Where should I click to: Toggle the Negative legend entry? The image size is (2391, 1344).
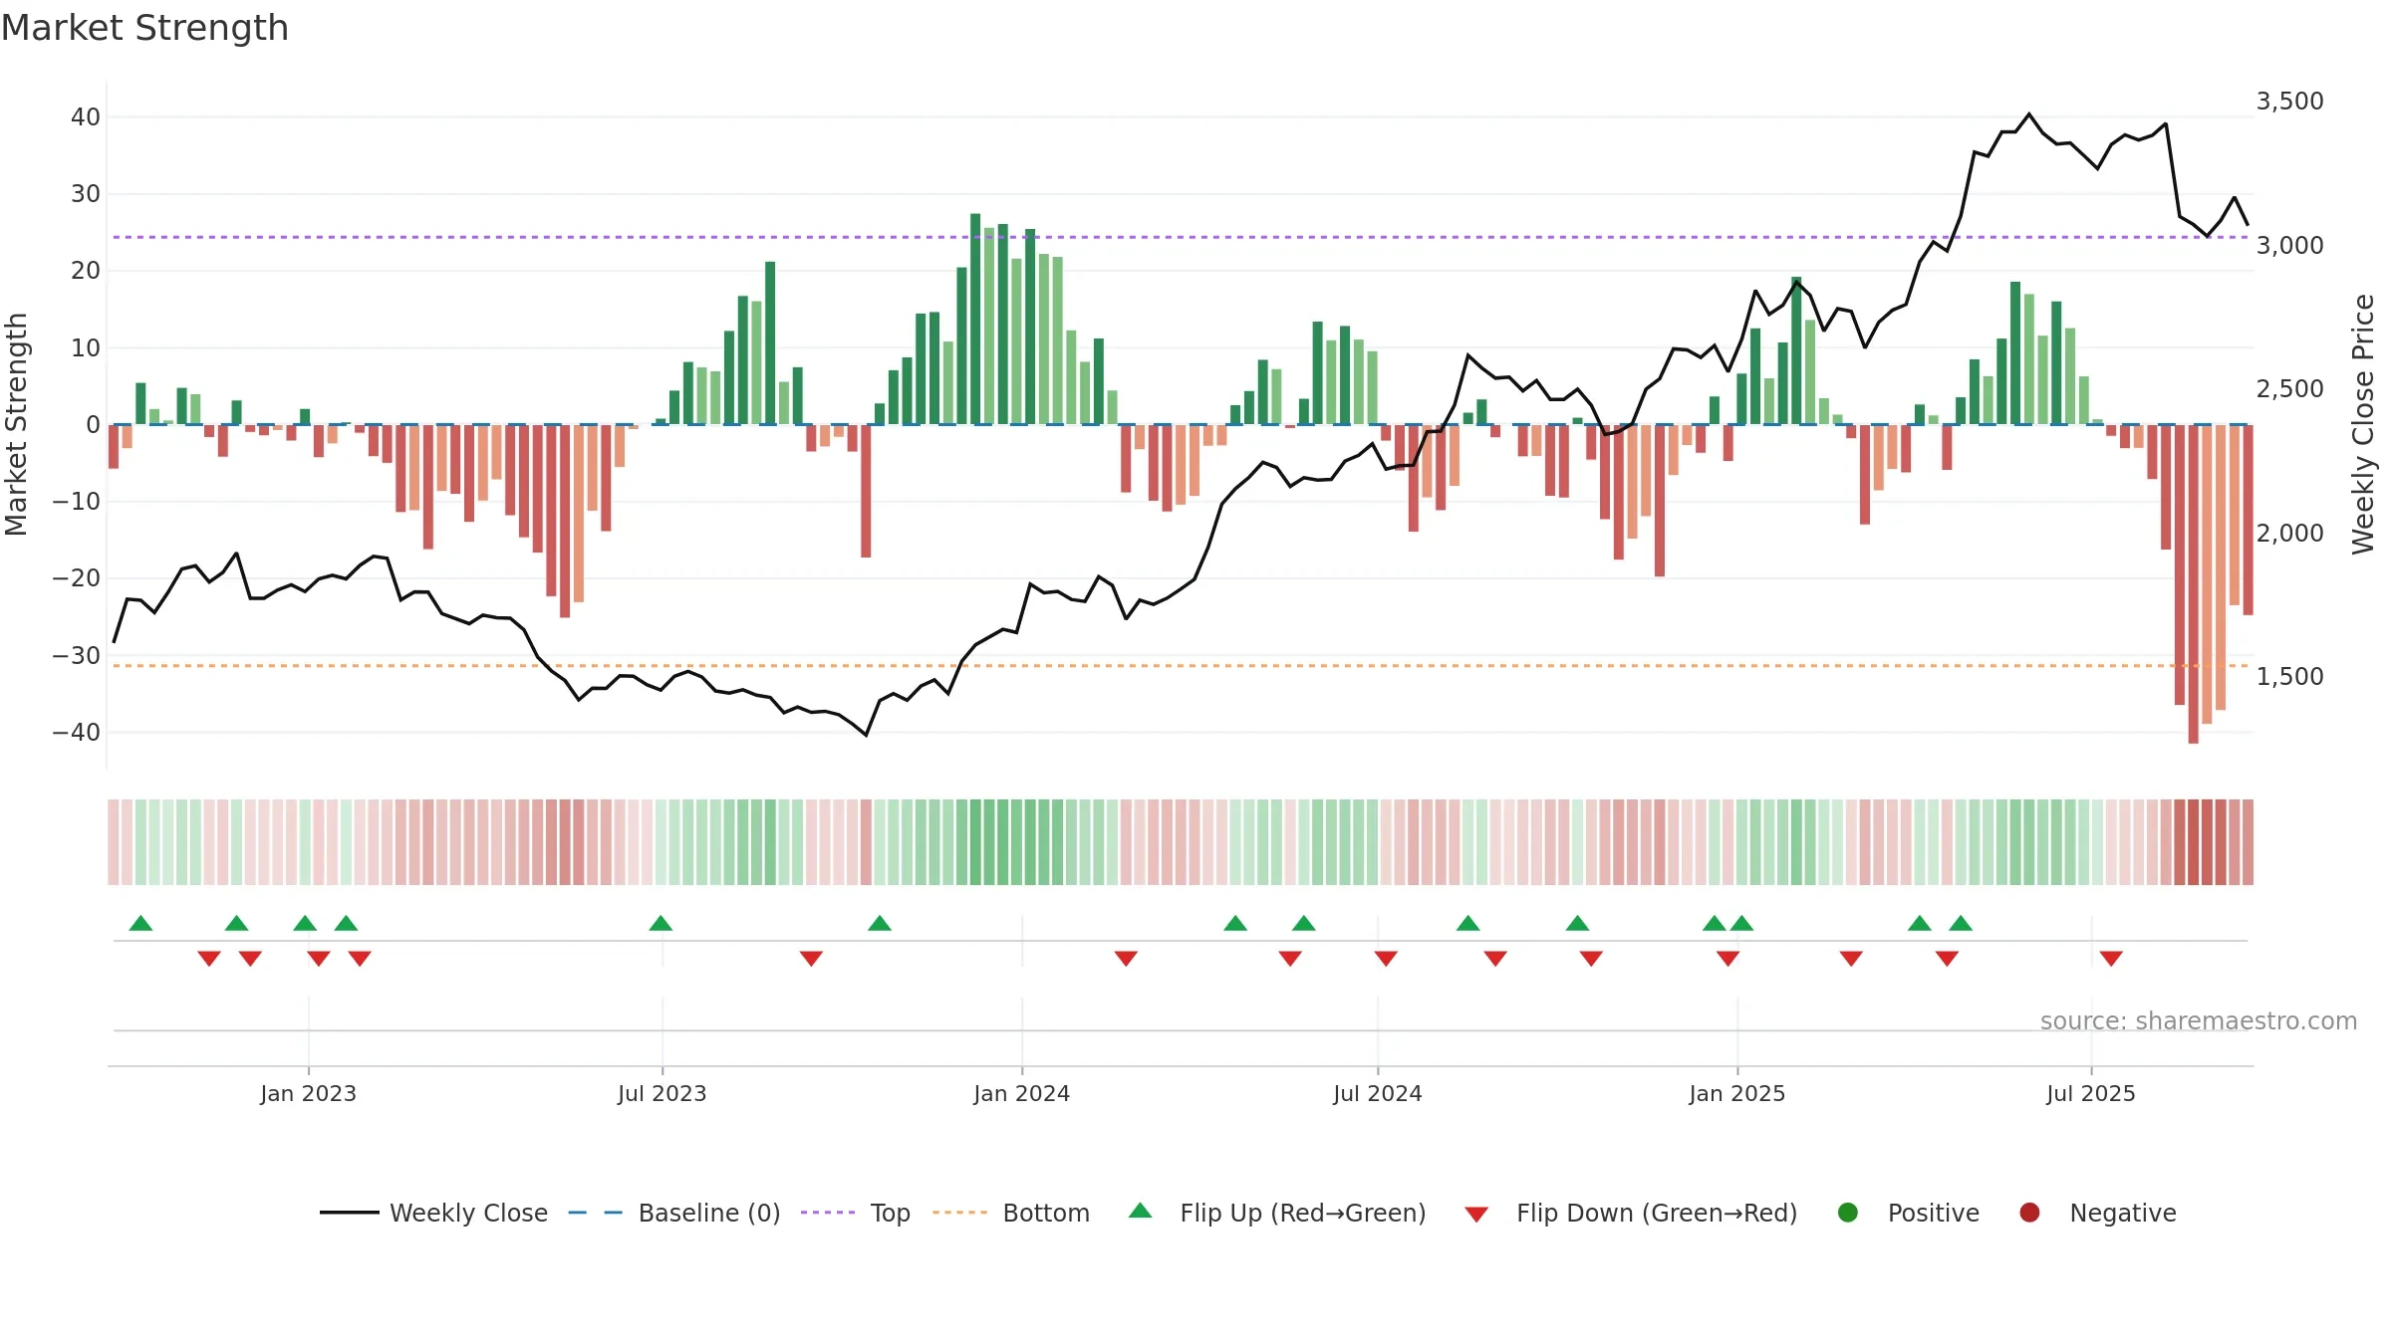click(2097, 1213)
